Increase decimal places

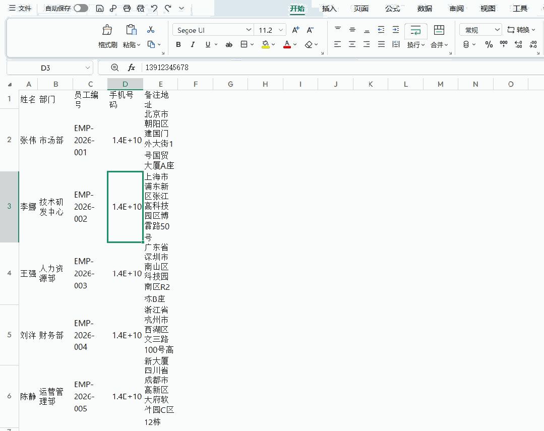[518, 44]
